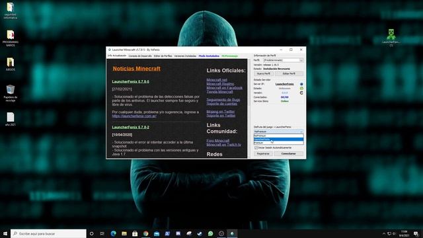Open Microsoft Store from the taskbar
The height and width of the screenshot is (238, 423).
[135, 233]
